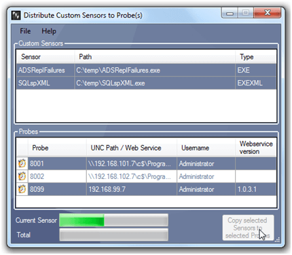Click the clock icon for probe 8099
This screenshot has height=255, width=292.
pos(22,189)
